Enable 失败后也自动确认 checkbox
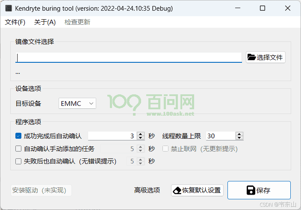The image size is (301, 210). (18, 161)
